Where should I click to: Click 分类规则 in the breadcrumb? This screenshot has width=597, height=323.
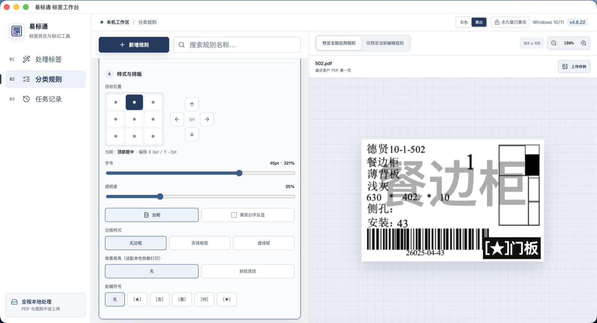coord(147,22)
